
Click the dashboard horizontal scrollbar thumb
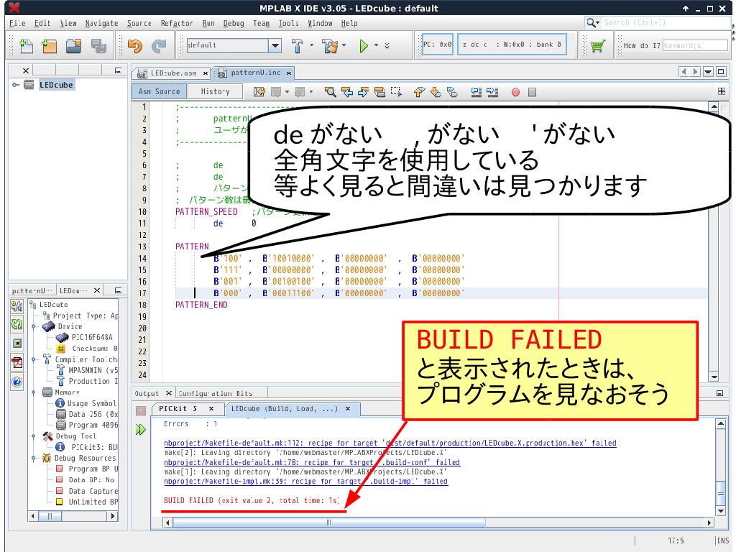pyautogui.click(x=50, y=516)
